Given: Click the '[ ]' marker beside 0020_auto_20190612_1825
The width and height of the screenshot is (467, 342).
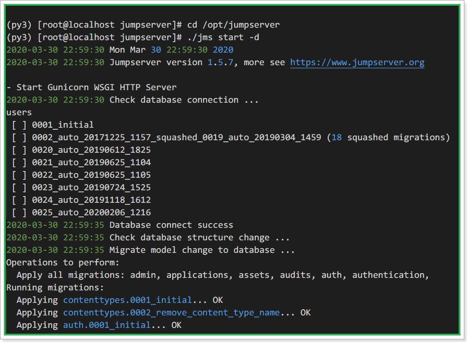Looking at the screenshot, I should (x=19, y=150).
